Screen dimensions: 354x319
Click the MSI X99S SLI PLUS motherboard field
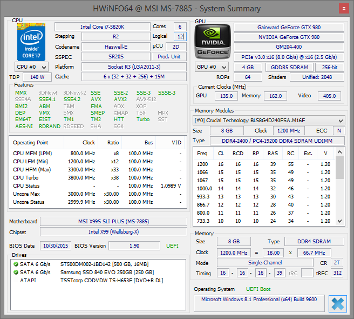coord(113,222)
